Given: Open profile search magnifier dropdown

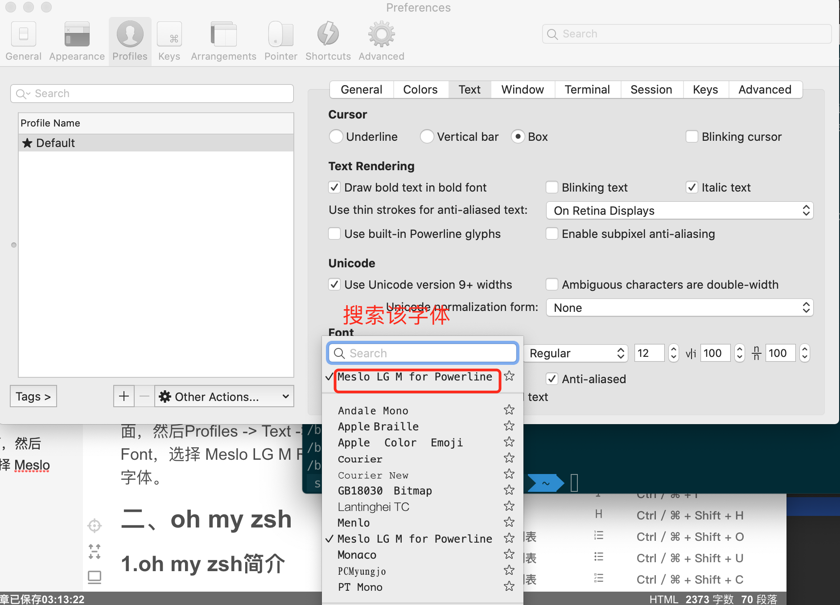Looking at the screenshot, I should point(23,94).
